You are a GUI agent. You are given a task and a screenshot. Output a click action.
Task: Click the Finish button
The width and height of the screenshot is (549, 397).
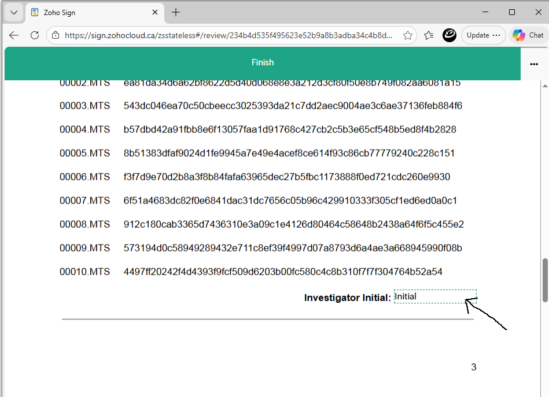point(263,62)
